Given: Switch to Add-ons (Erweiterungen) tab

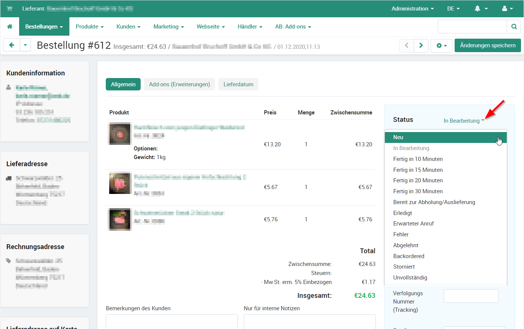Looking at the screenshot, I should pos(179,84).
